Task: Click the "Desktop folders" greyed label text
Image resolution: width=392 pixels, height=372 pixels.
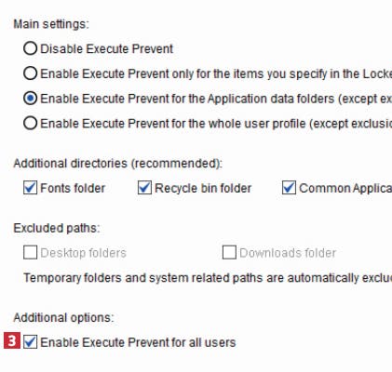Action: click(83, 253)
